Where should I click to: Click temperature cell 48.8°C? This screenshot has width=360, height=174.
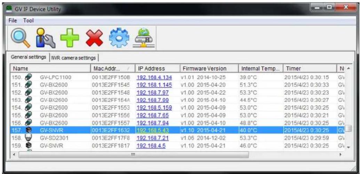[248, 123]
